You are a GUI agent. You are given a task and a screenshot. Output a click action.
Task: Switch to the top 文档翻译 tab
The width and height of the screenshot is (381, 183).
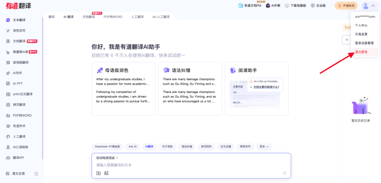tap(89, 17)
